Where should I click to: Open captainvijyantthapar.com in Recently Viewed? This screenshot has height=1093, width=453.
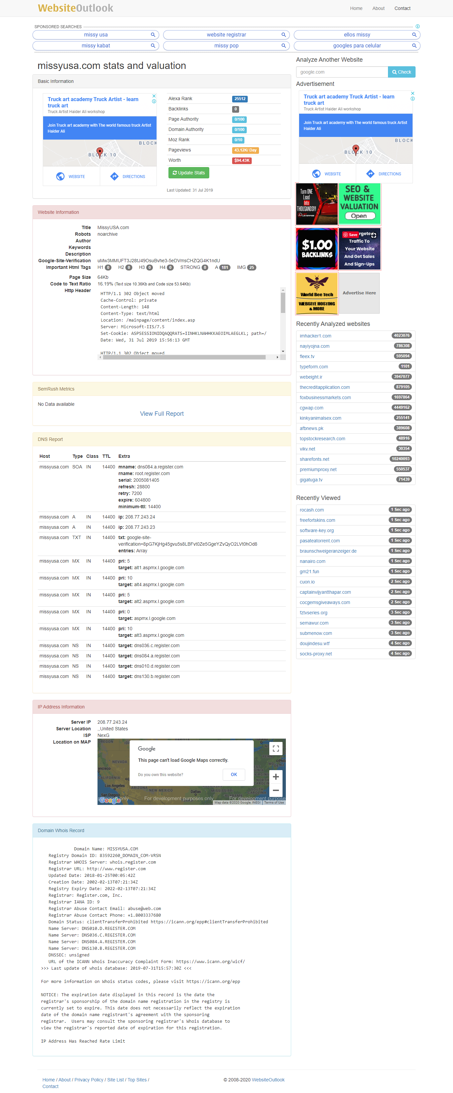point(325,592)
